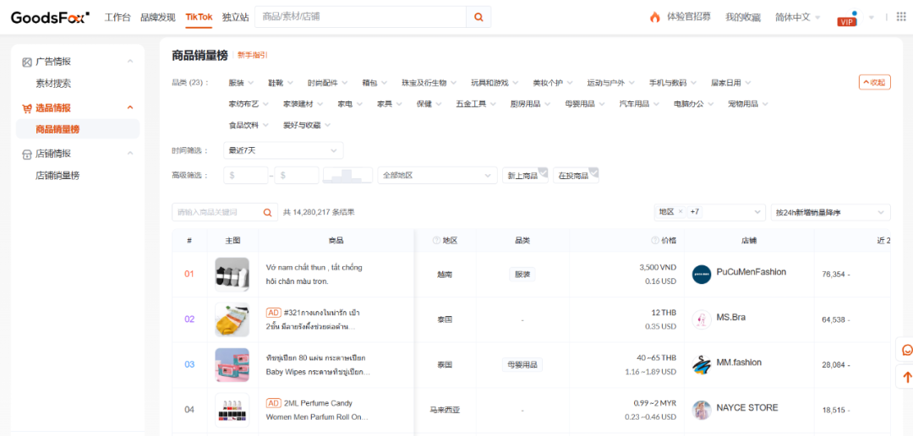Open the 简体中文 language dropdown
Screen dimensions: 913x436
(x=798, y=18)
